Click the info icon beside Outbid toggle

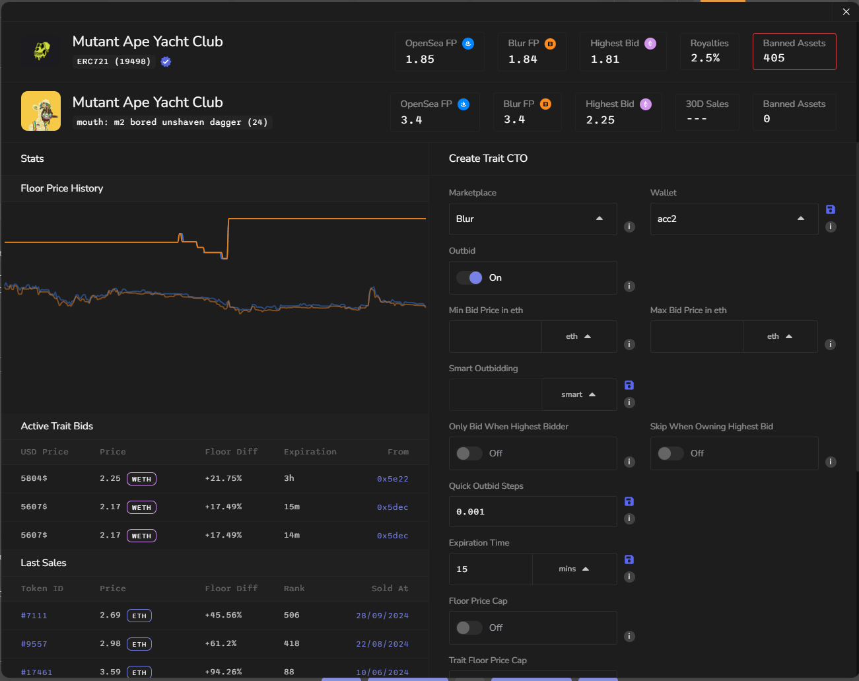coord(630,286)
